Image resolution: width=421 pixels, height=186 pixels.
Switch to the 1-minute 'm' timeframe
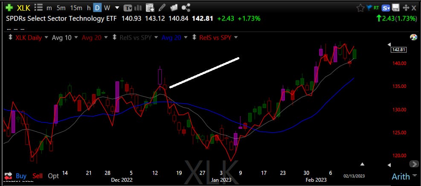pos(49,8)
